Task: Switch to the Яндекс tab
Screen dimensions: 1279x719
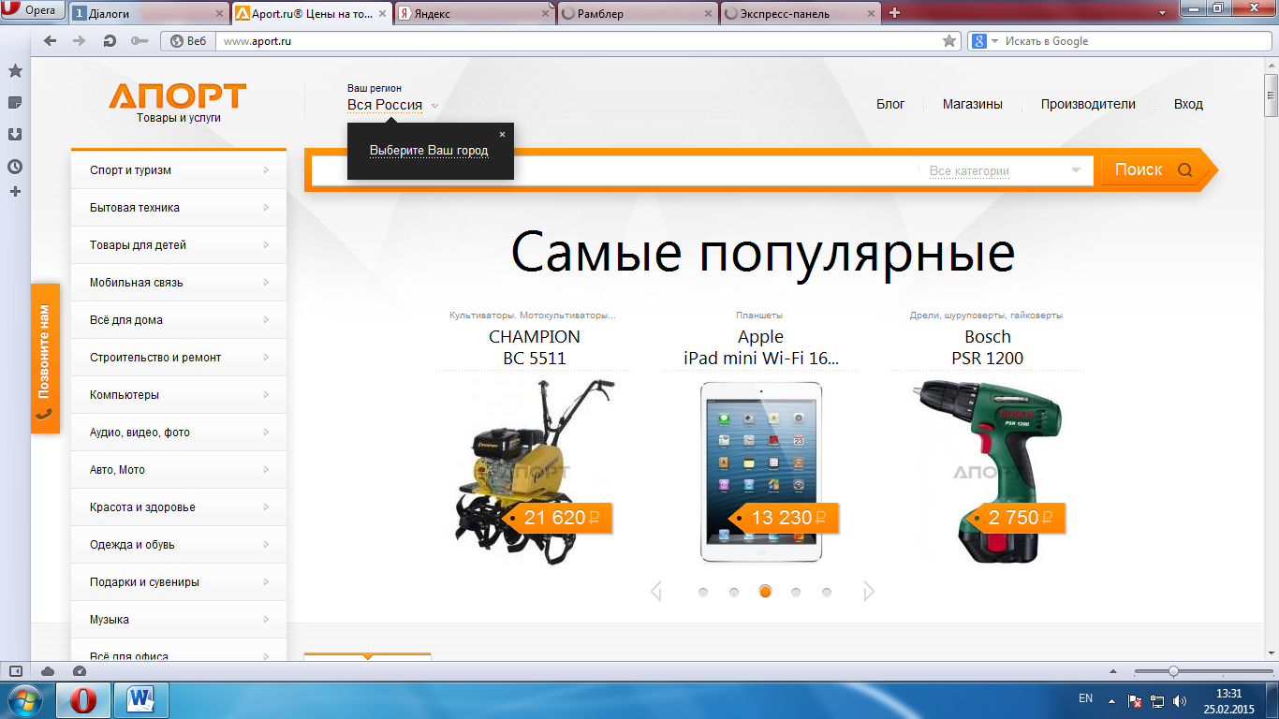Action: (x=475, y=13)
